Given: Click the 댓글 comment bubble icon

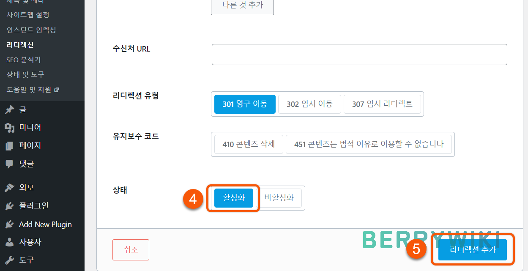Looking at the screenshot, I should [x=9, y=164].
